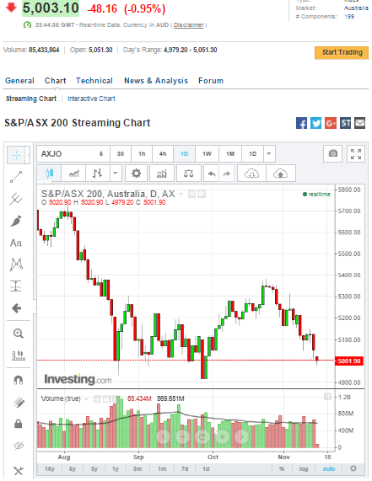The height and width of the screenshot is (481, 372).
Task: Toggle lock all drawing tools
Action: click(x=18, y=424)
